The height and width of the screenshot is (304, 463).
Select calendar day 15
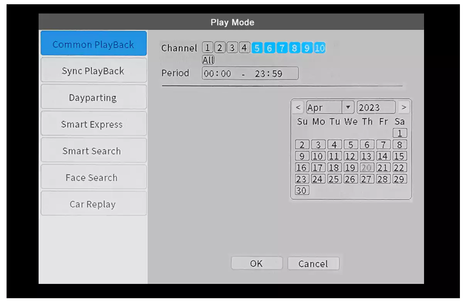[x=400, y=156]
